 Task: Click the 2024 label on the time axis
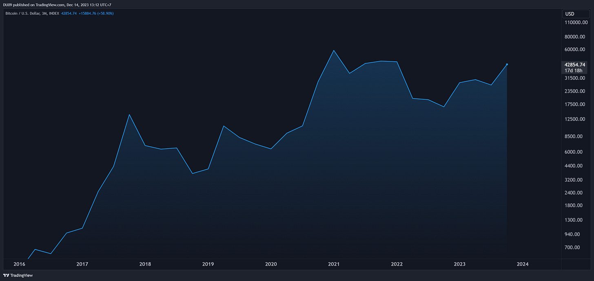[x=523, y=264]
